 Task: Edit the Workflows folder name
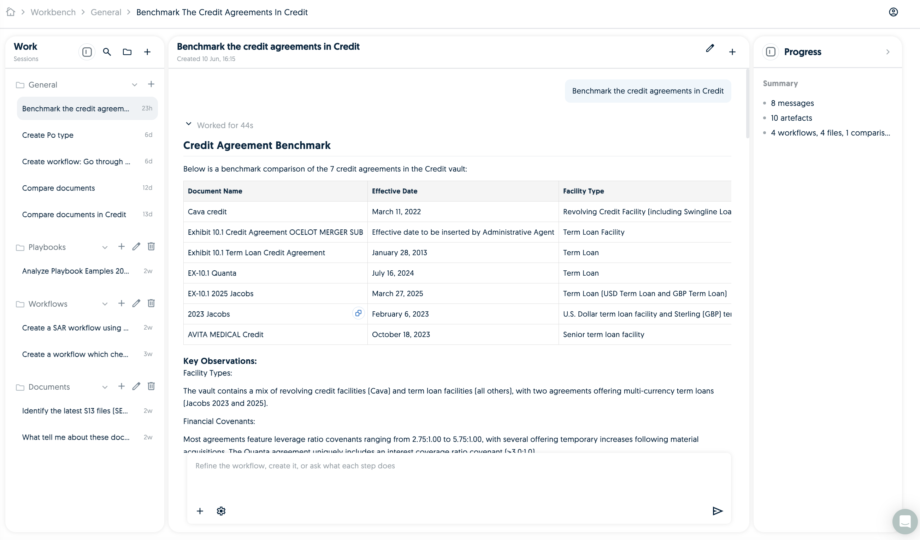pyautogui.click(x=136, y=304)
